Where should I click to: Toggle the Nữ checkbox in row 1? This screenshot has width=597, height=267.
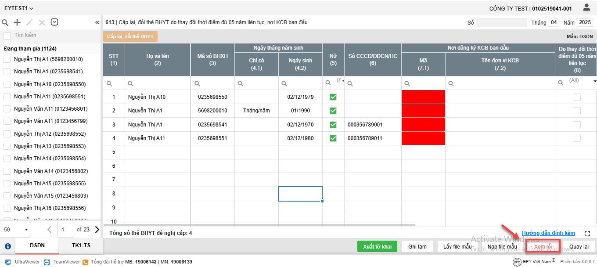(x=333, y=97)
